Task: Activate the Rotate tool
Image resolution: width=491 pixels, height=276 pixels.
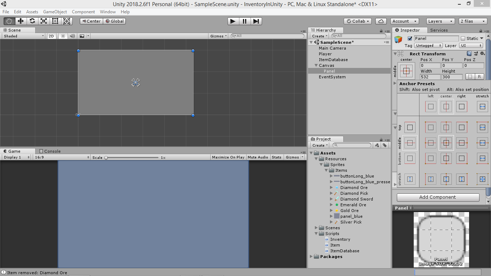Action: coord(32,21)
